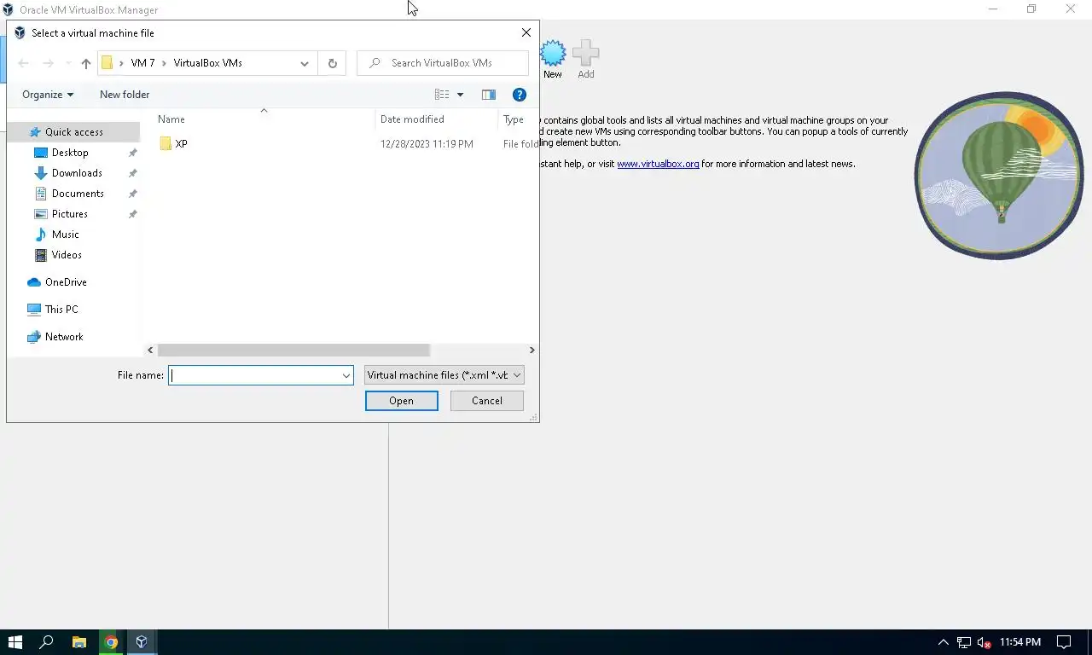Select Music in the navigation pane

(x=65, y=235)
